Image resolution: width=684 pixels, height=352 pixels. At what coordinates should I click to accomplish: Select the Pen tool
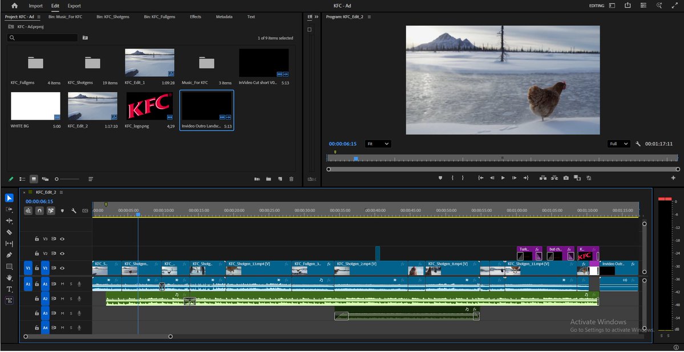(x=9, y=255)
